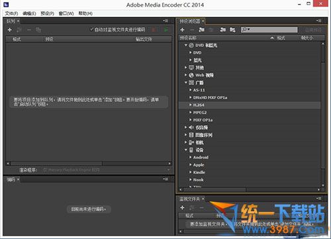
Task: Toggle auto-encode watch folders checkbox
Action: 92,29
